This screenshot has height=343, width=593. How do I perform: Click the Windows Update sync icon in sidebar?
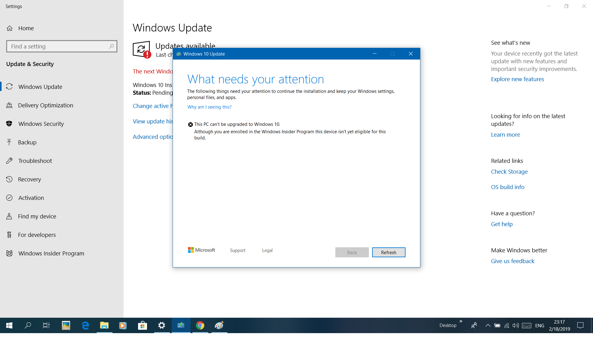[10, 87]
